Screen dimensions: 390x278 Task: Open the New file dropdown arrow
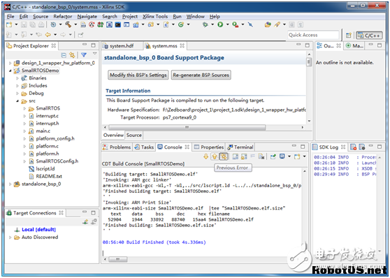[16, 24]
